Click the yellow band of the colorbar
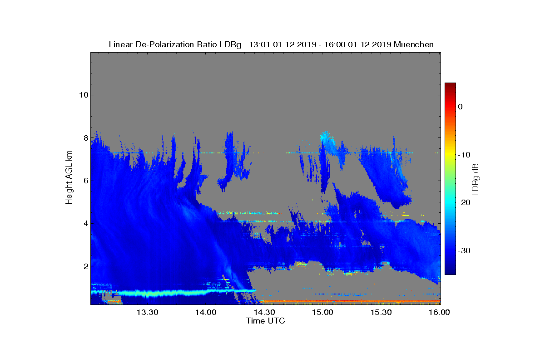The image size is (545, 363). coord(450,154)
